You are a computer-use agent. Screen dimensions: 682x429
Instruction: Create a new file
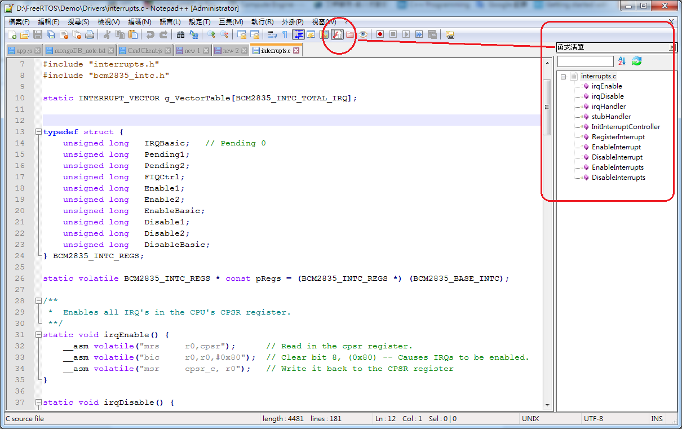(x=13, y=34)
